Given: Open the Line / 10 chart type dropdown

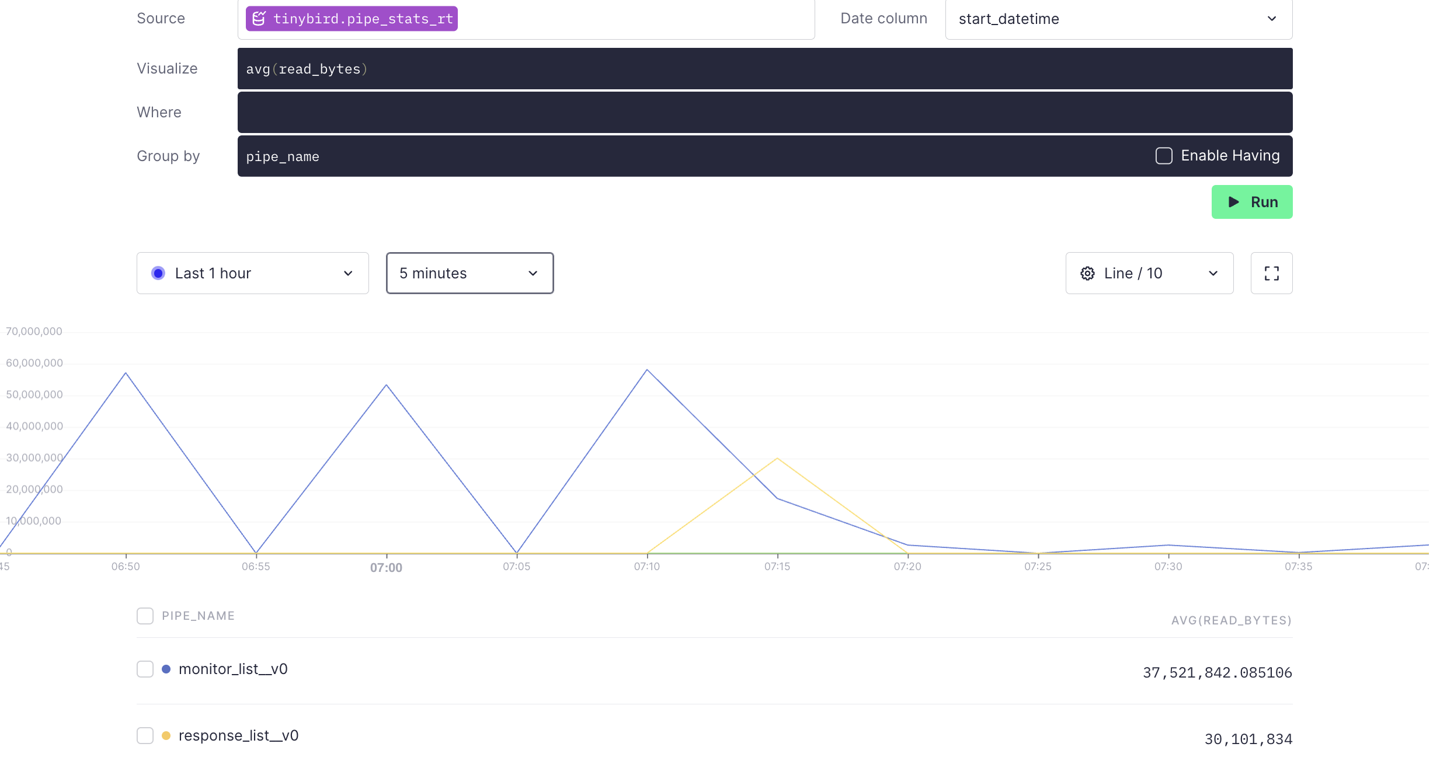Looking at the screenshot, I should (x=1147, y=273).
